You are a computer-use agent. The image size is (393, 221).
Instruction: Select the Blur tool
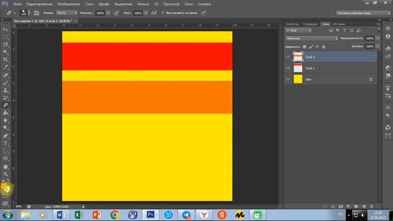click(x=6, y=120)
